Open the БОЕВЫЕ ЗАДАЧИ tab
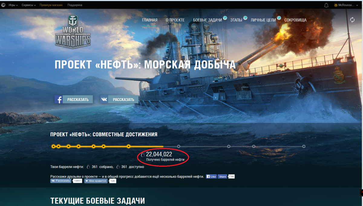The image size is (363, 206). click(208, 20)
